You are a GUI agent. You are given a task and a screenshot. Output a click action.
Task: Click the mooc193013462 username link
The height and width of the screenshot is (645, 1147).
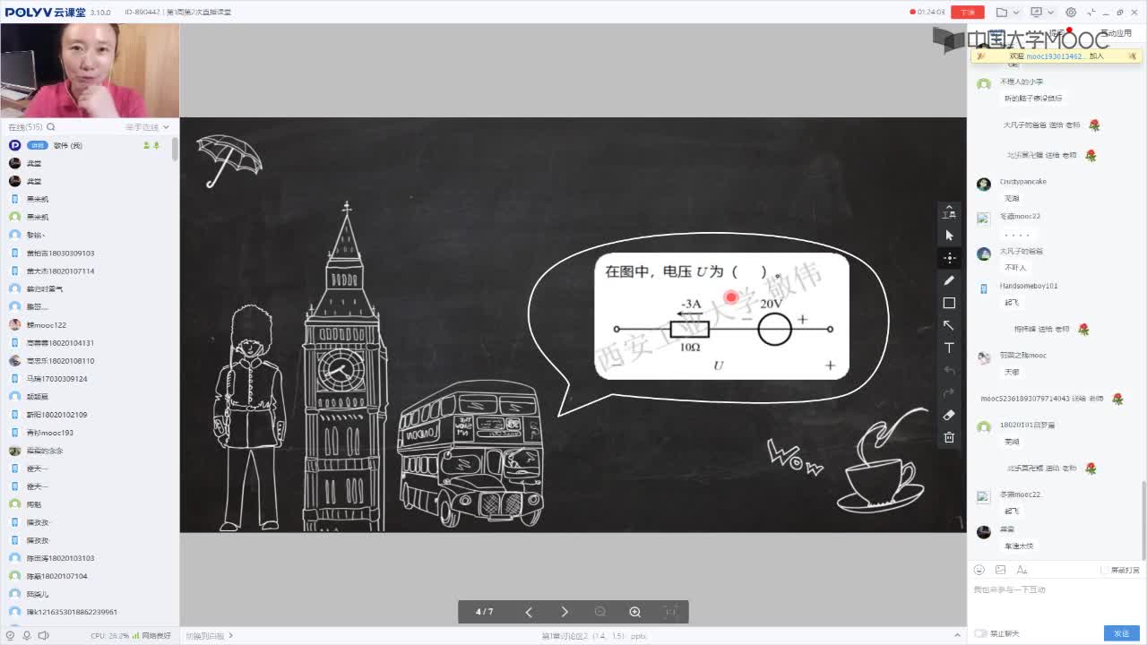pos(1056,56)
